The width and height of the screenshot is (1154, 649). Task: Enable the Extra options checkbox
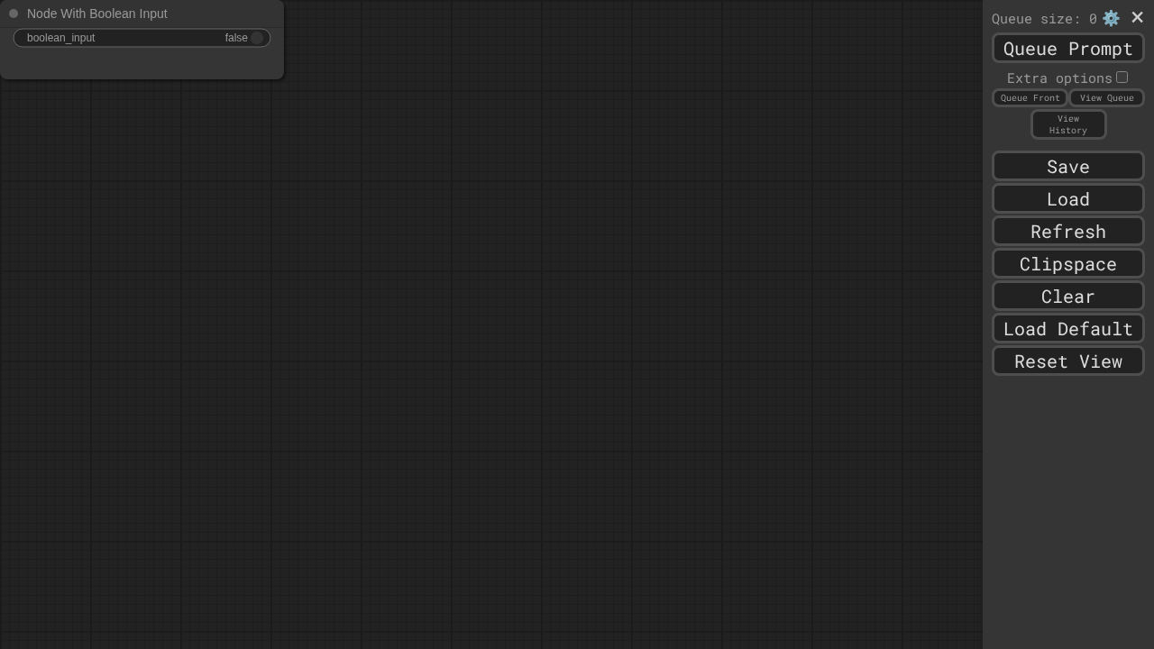point(1122,78)
